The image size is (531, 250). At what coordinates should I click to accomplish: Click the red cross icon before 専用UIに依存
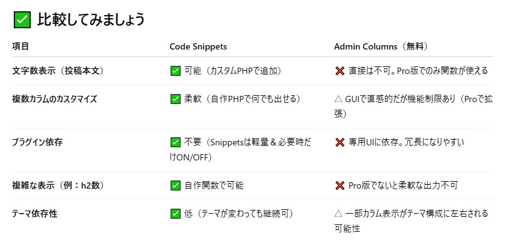tap(340, 142)
